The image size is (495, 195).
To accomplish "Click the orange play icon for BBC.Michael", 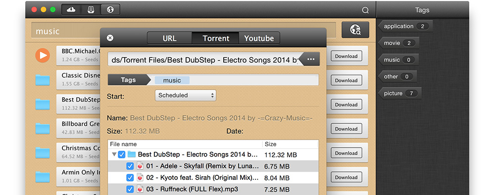I will click(x=43, y=55).
